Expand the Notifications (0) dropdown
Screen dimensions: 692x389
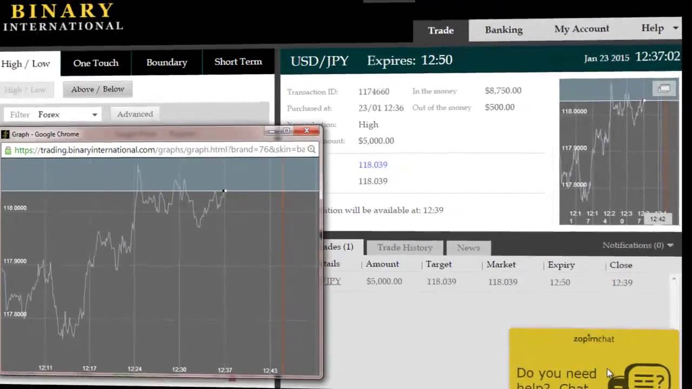coord(638,245)
